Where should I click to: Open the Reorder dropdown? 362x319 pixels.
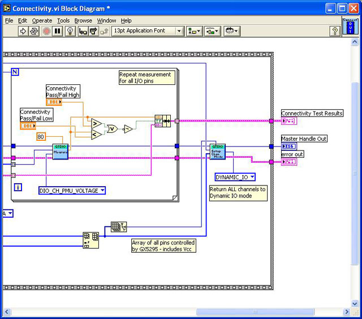click(x=232, y=31)
